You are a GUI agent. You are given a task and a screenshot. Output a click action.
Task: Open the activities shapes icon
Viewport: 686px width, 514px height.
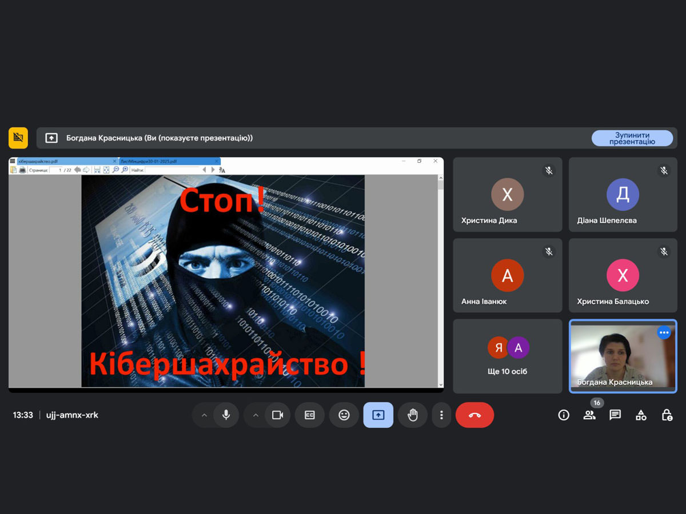click(x=641, y=415)
